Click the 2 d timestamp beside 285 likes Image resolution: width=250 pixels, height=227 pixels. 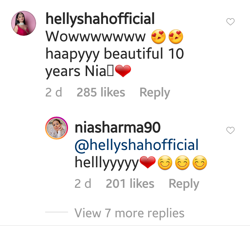click(54, 92)
